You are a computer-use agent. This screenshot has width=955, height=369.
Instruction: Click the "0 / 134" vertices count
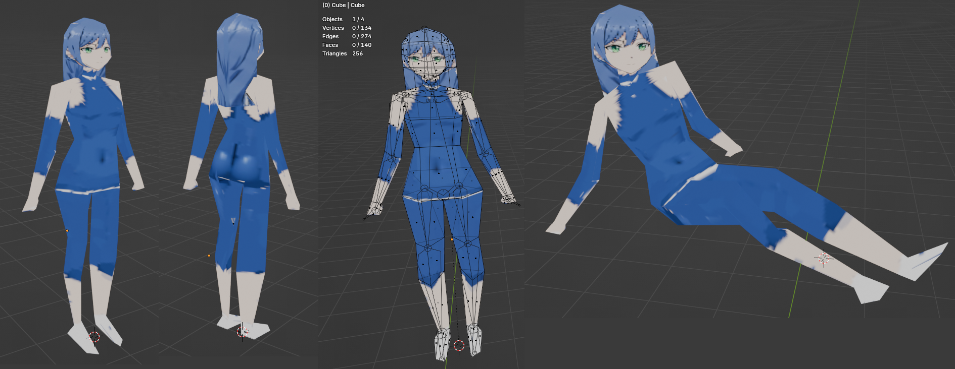coord(362,28)
